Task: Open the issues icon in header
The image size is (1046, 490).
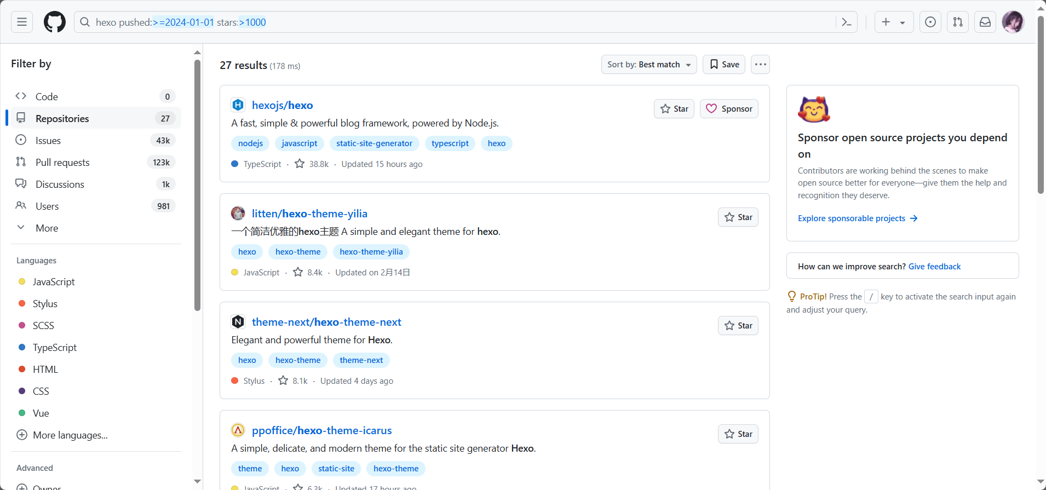Action: [930, 22]
